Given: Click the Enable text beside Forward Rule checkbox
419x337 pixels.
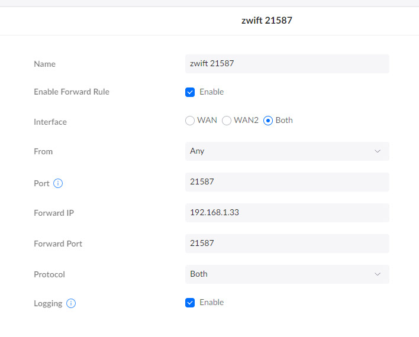Looking at the screenshot, I should (211, 92).
